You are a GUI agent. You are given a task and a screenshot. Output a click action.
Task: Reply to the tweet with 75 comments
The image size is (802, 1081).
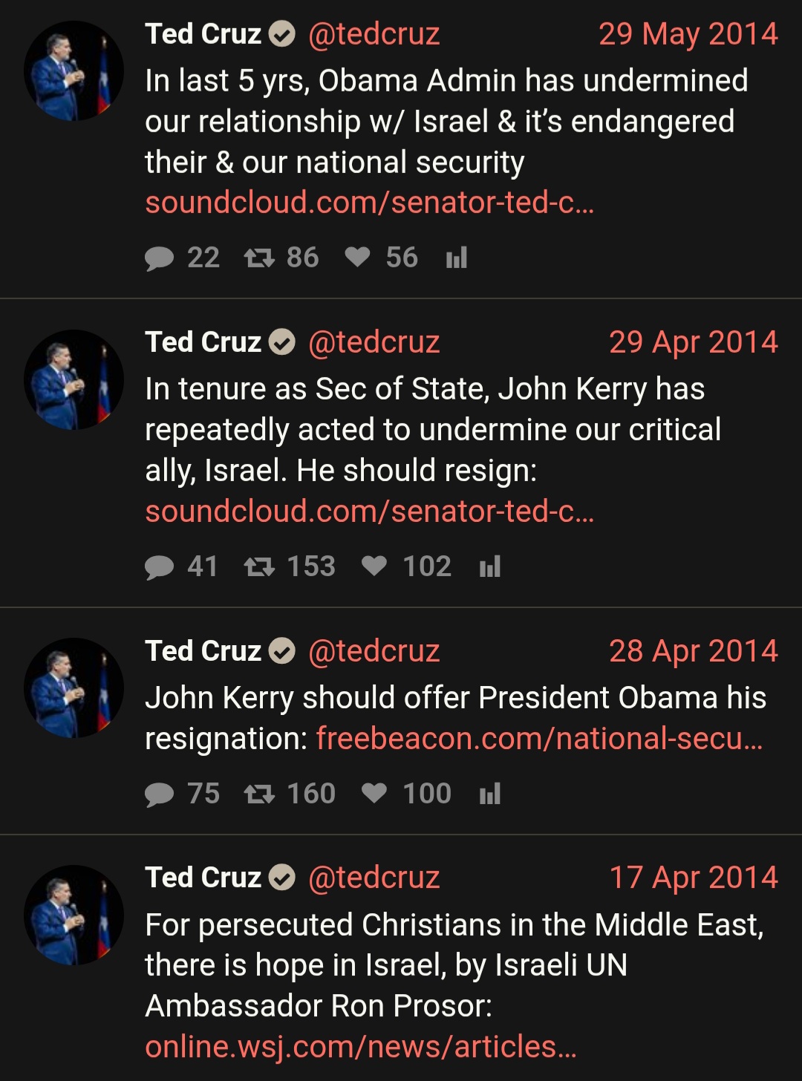pyautogui.click(x=159, y=794)
